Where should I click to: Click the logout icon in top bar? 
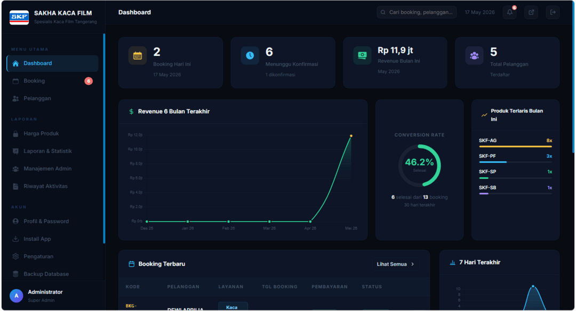click(553, 12)
